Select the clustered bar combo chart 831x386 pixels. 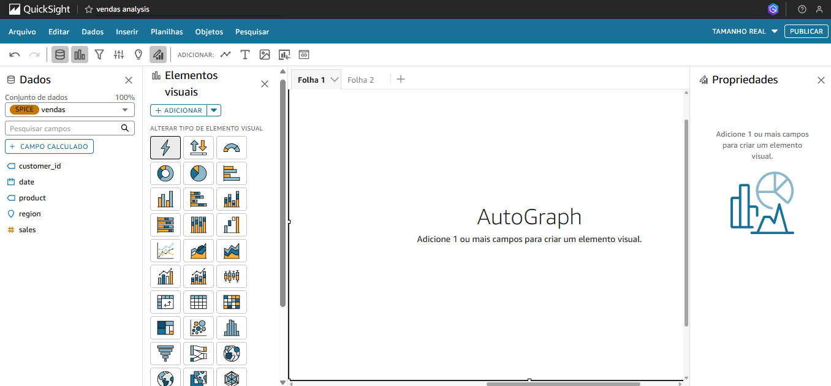click(165, 276)
